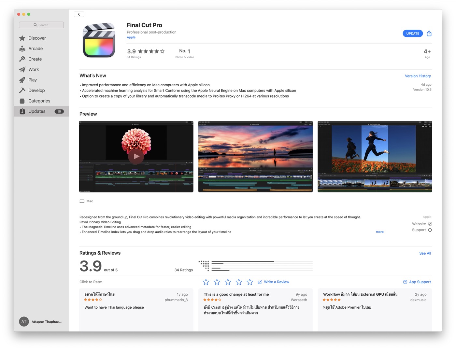456x350 pixels.
Task: Click the Write a Review link
Action: 276,282
